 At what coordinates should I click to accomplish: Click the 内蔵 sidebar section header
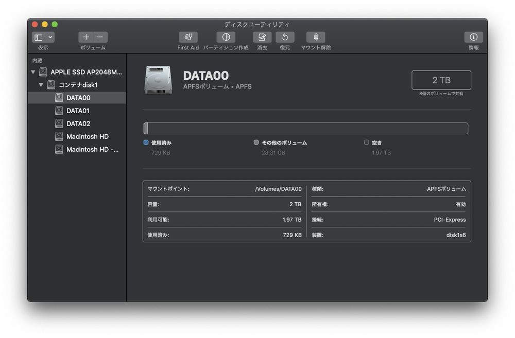pyautogui.click(x=37, y=60)
